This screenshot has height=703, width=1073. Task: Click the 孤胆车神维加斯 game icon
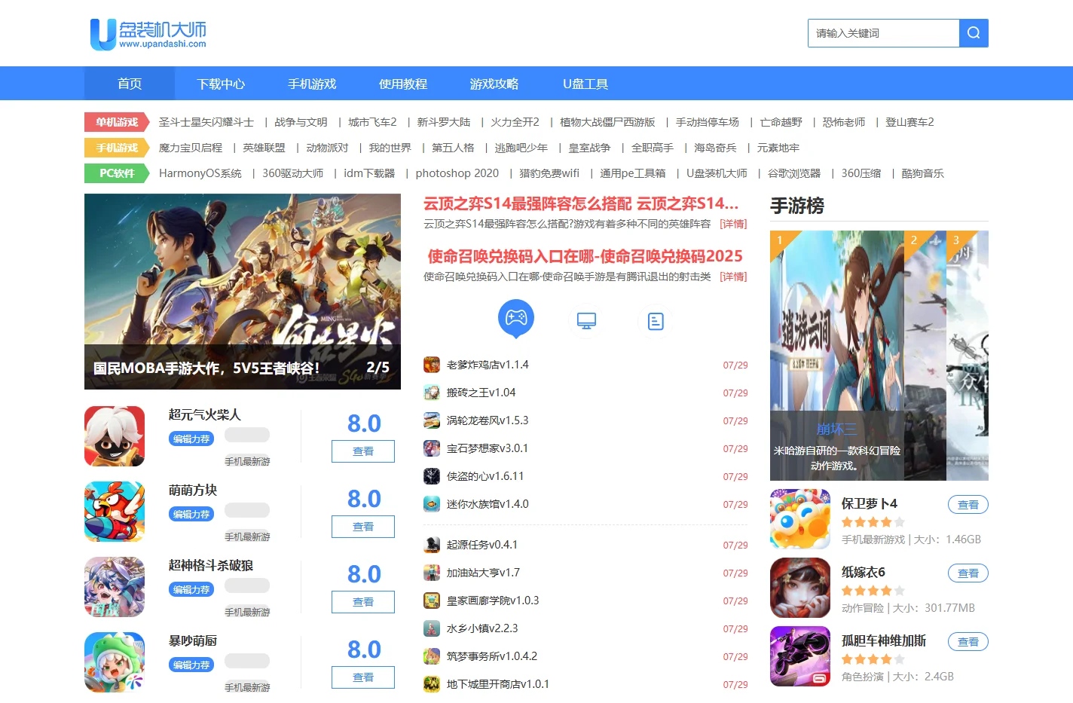(x=800, y=656)
